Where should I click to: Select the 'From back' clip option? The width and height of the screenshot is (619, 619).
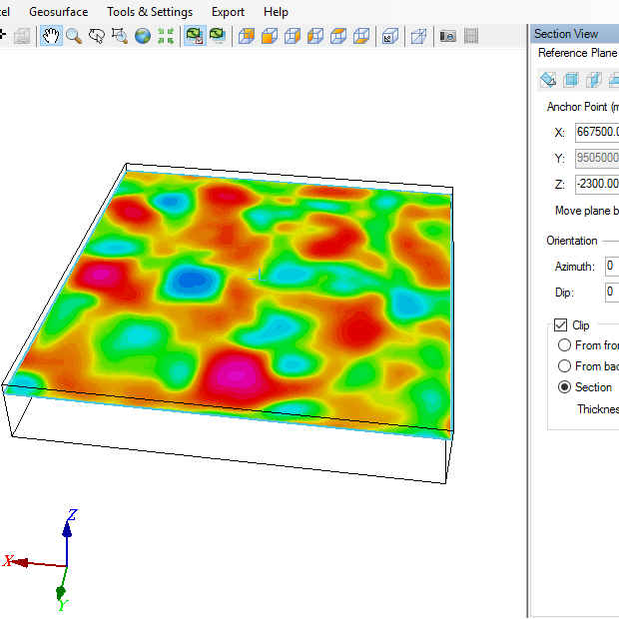tap(565, 366)
